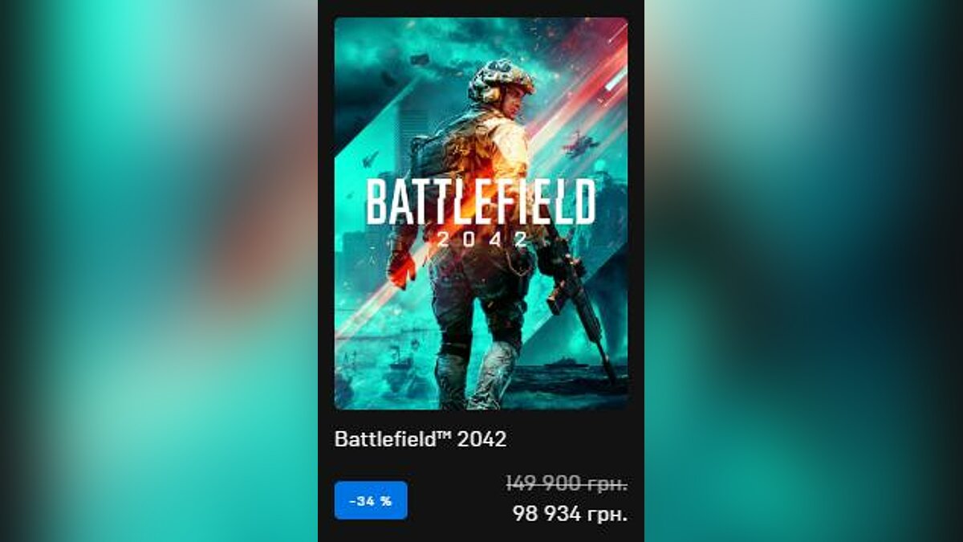Click the red jet in the cover sky
This screenshot has width=963, height=542.
(x=580, y=145)
